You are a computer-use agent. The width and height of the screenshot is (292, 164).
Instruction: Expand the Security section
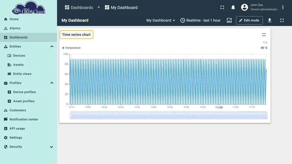[x=51, y=147]
